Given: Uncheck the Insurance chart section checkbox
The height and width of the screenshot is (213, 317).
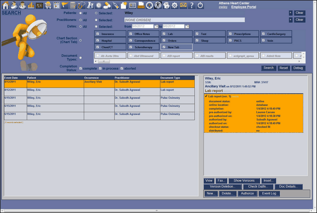Looking at the screenshot, I should pyautogui.click(x=98, y=34).
